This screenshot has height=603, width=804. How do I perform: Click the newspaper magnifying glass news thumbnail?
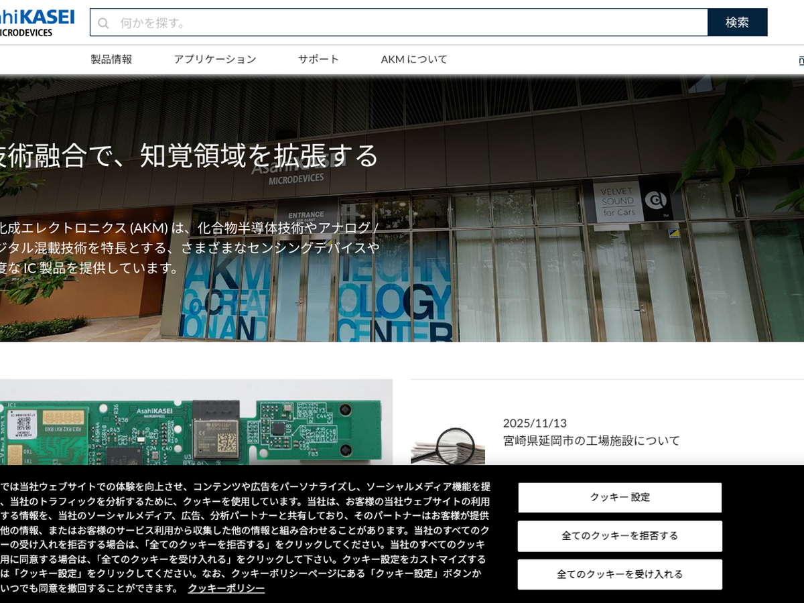click(448, 446)
